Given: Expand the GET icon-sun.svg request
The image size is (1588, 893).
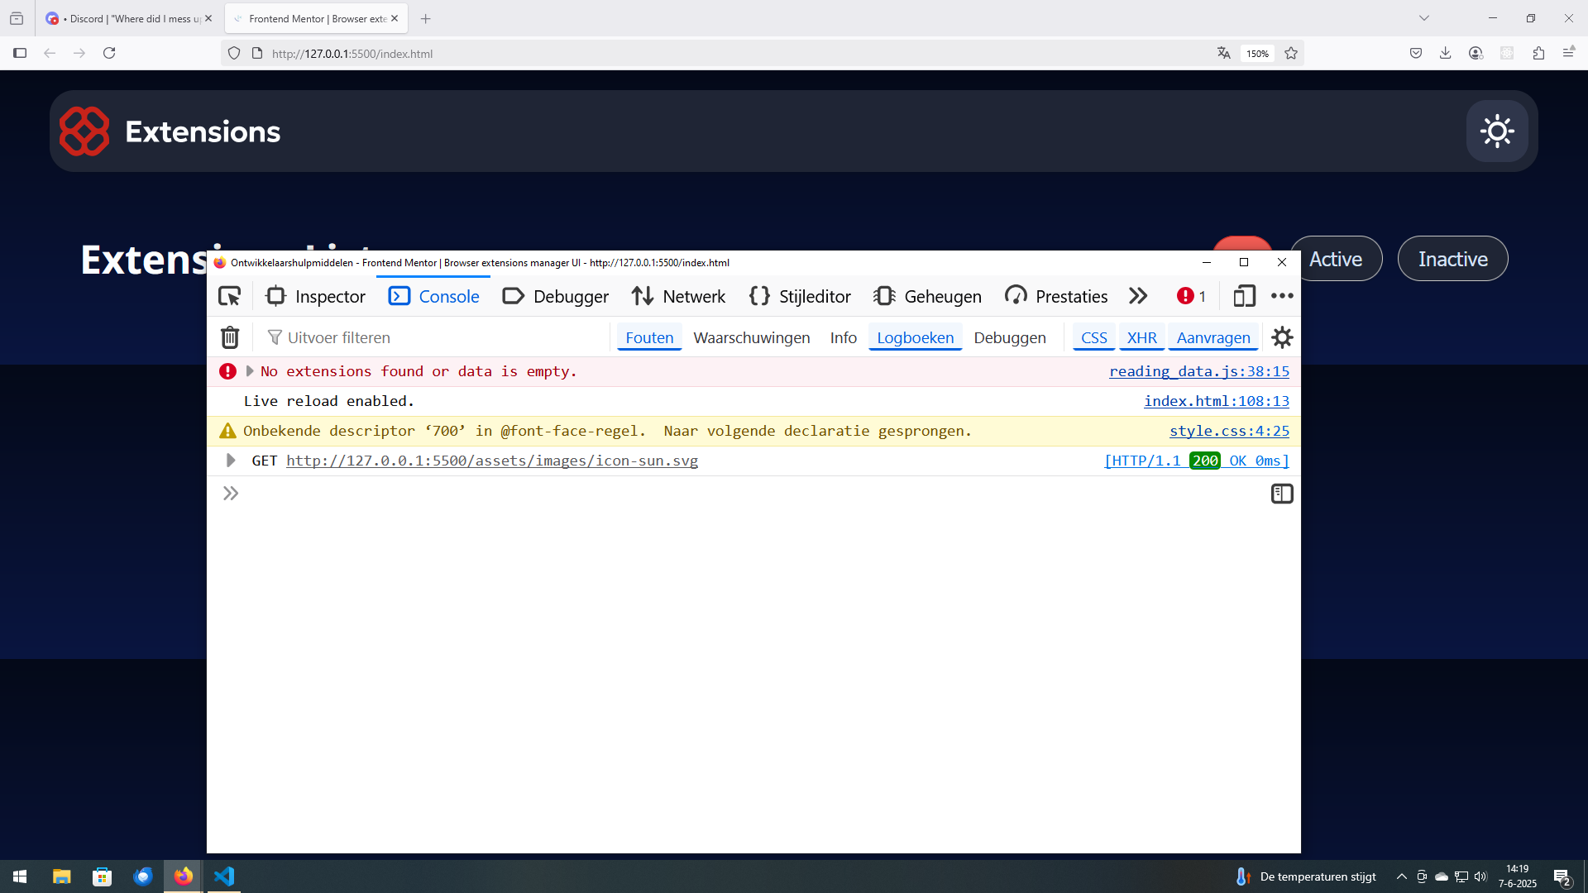Looking at the screenshot, I should point(231,461).
